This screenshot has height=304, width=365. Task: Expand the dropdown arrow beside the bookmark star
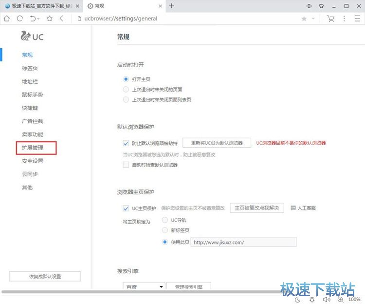click(313, 19)
